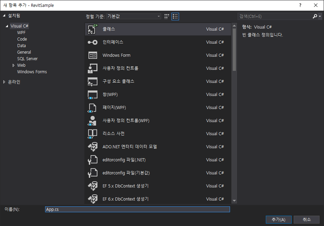Select the 리소스 사전 template icon
Screen dimensions: 324x226
click(x=92, y=134)
